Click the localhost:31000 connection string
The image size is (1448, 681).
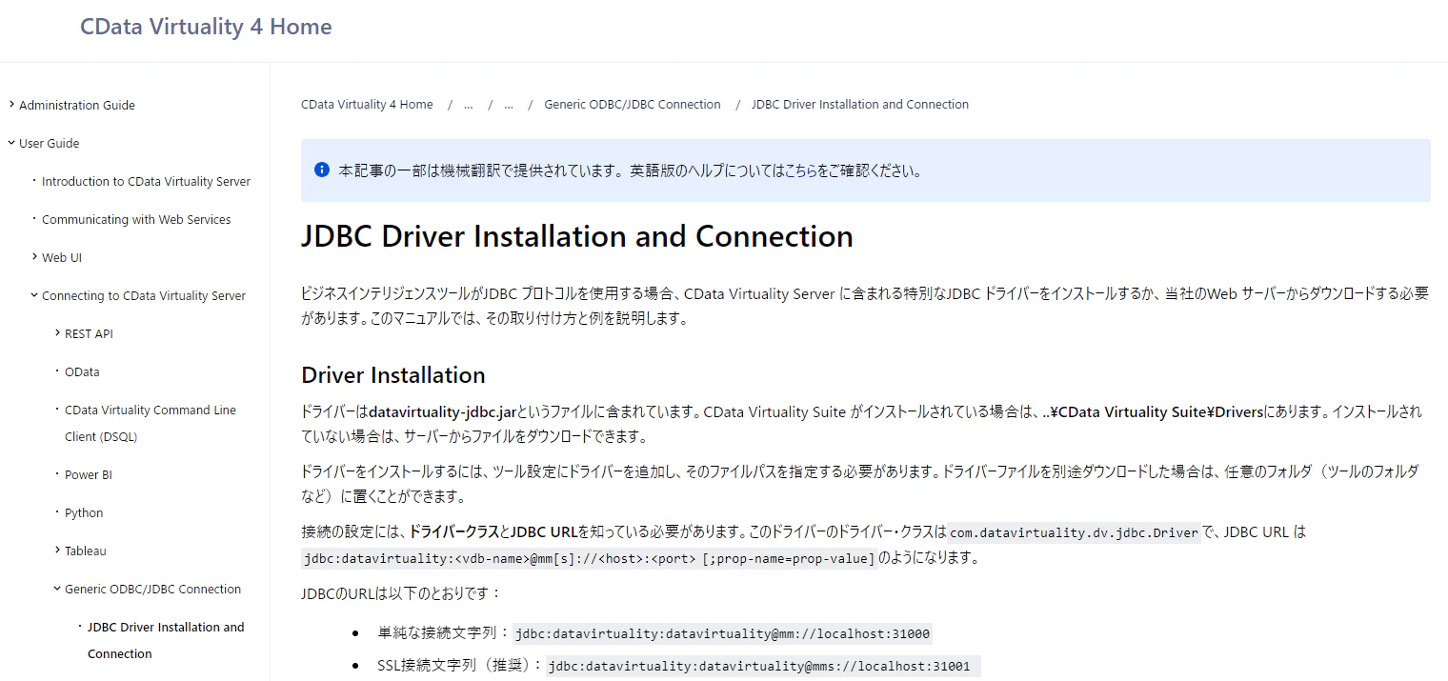[722, 633]
